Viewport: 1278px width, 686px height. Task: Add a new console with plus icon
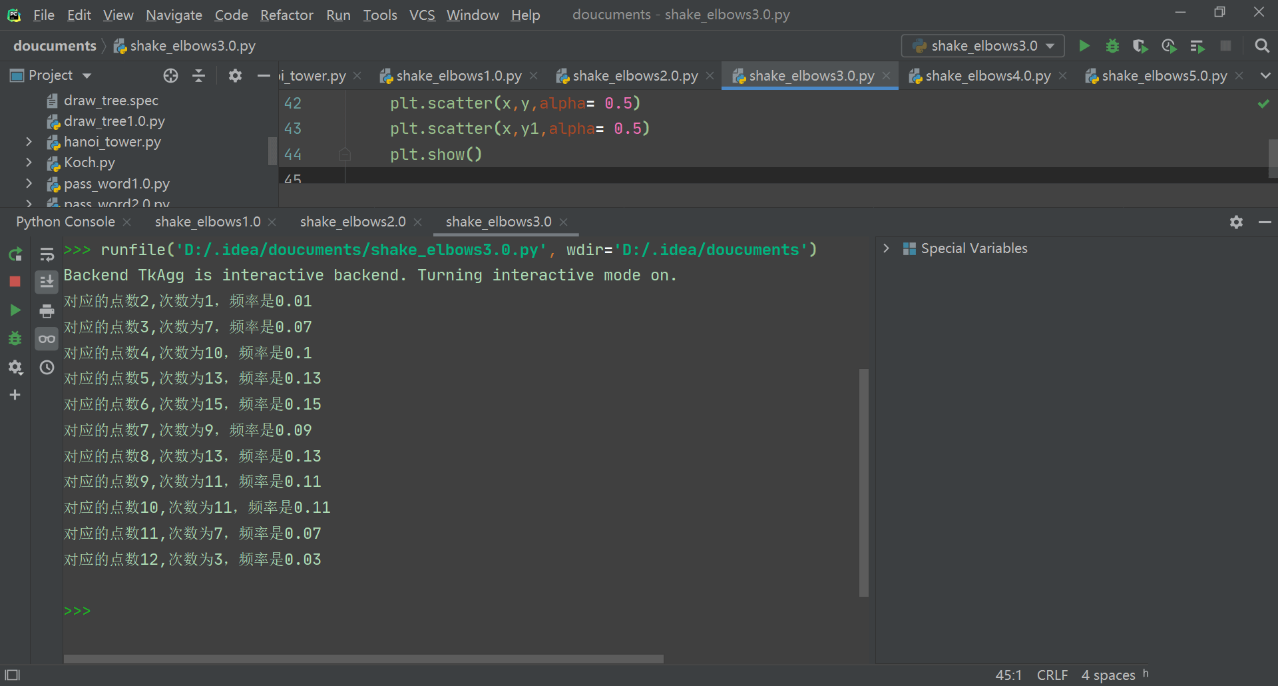tap(15, 395)
